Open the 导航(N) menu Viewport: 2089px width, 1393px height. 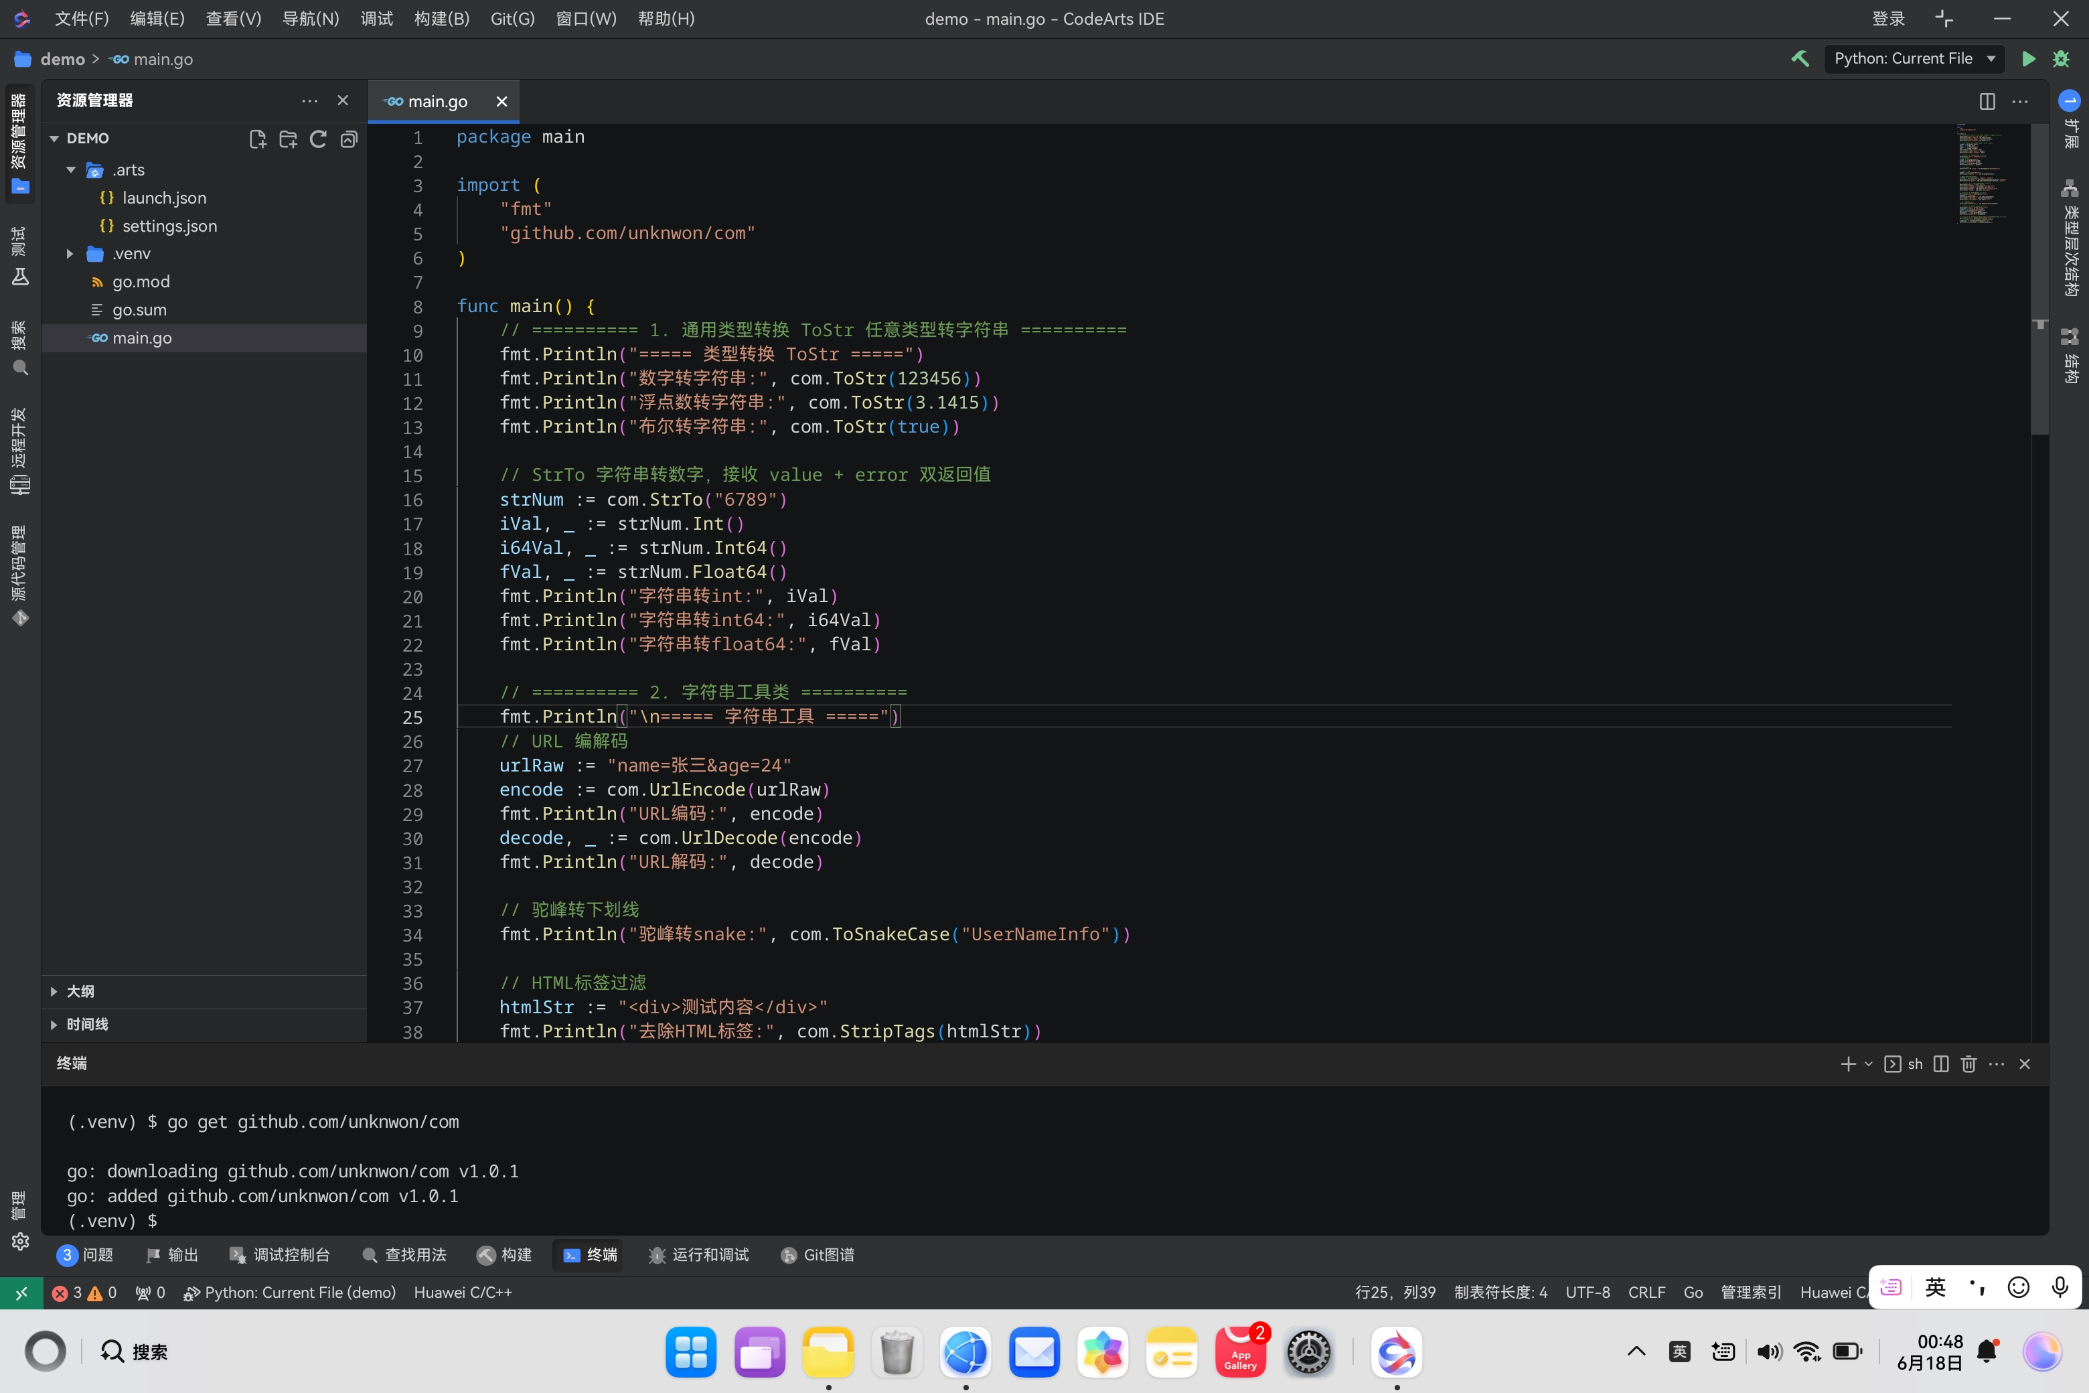coord(310,19)
